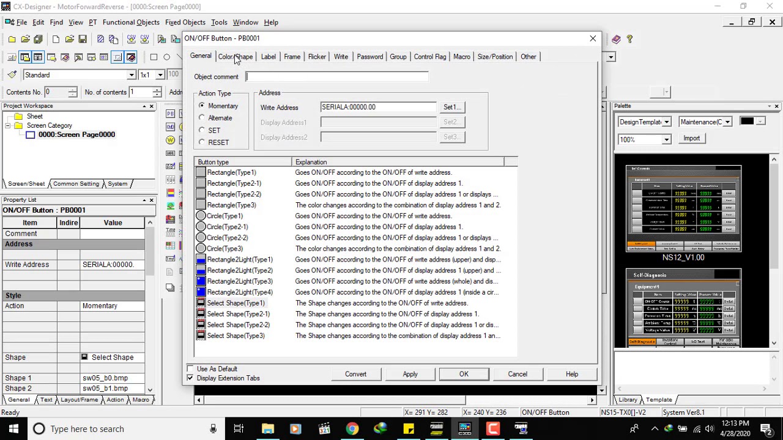
Task: Open Google Chrome from the taskbar
Action: 352,428
